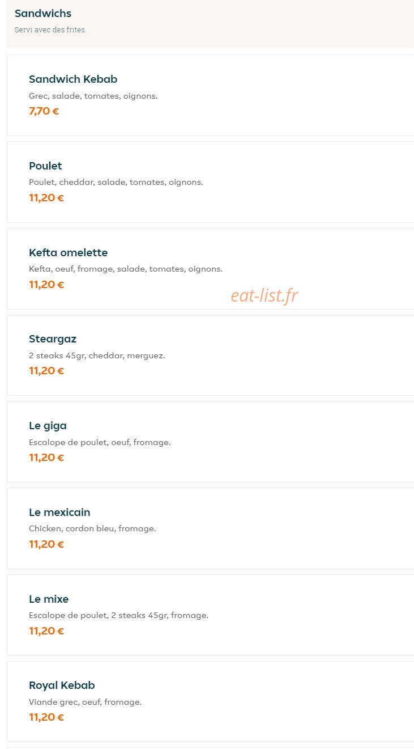
Task: Click 'Grec, salade, tomates, oignons.' description
Action: 93,96
